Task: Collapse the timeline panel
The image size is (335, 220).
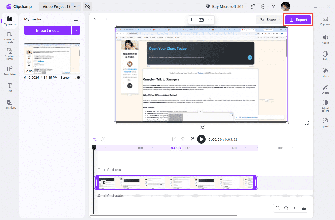Action: click(304, 208)
